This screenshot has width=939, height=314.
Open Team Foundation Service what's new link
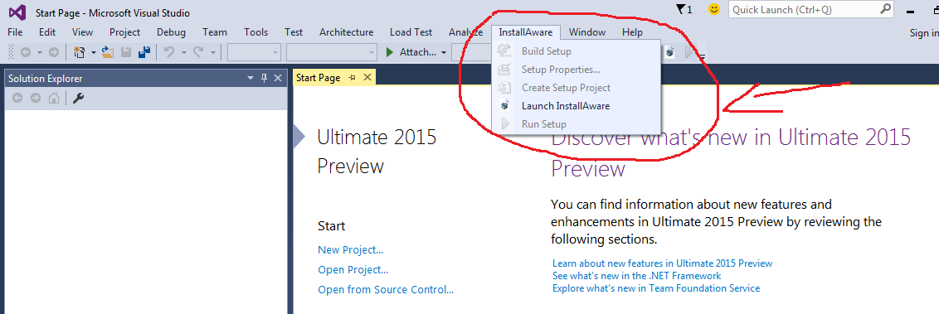point(656,288)
